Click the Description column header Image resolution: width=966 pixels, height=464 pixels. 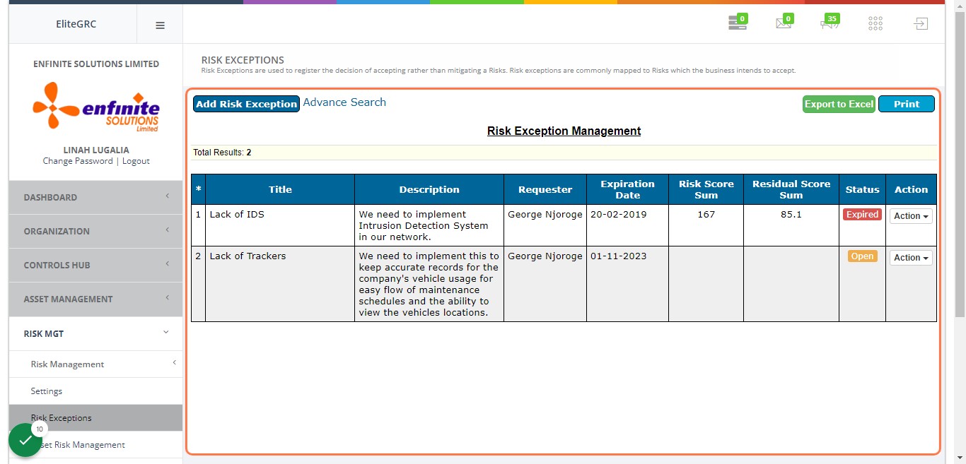point(429,189)
